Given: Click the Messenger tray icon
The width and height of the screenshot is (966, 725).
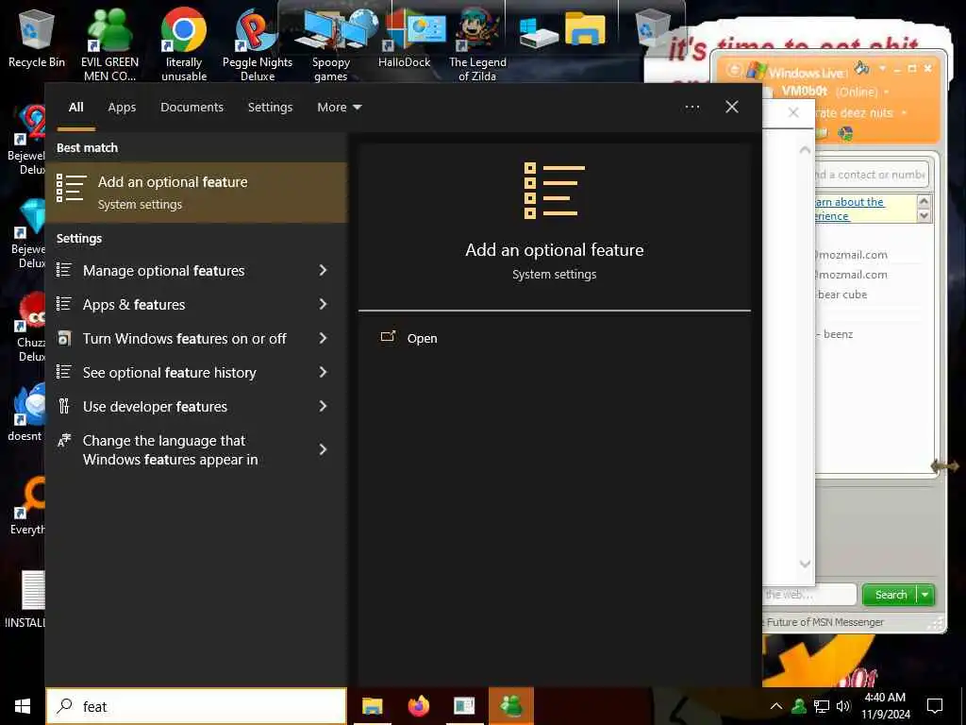Looking at the screenshot, I should pos(798,706).
